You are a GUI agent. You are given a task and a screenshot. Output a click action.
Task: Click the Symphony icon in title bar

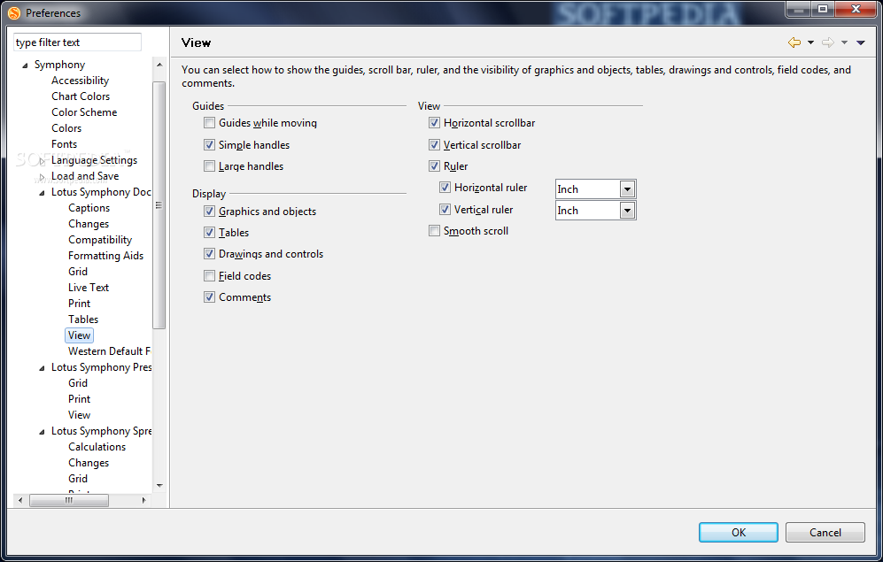point(14,12)
